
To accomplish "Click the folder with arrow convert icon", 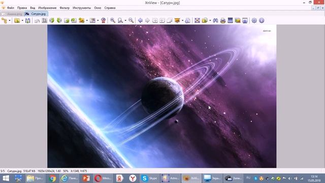I will (81, 20).
